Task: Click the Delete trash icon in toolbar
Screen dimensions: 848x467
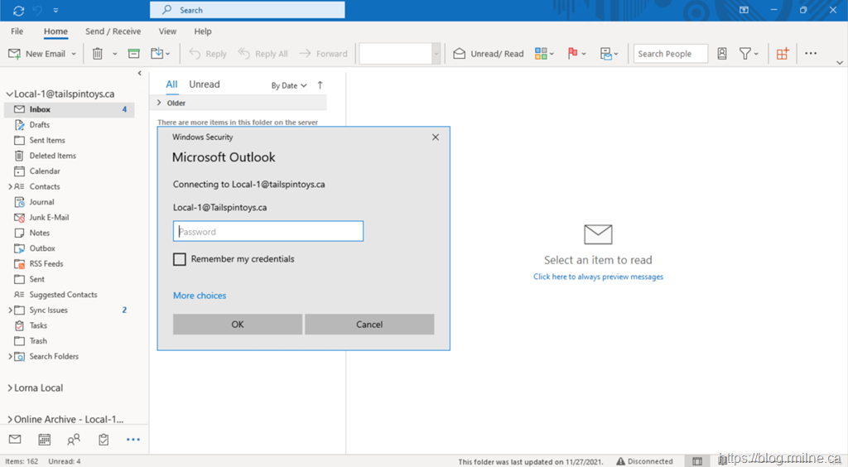Action: point(98,54)
